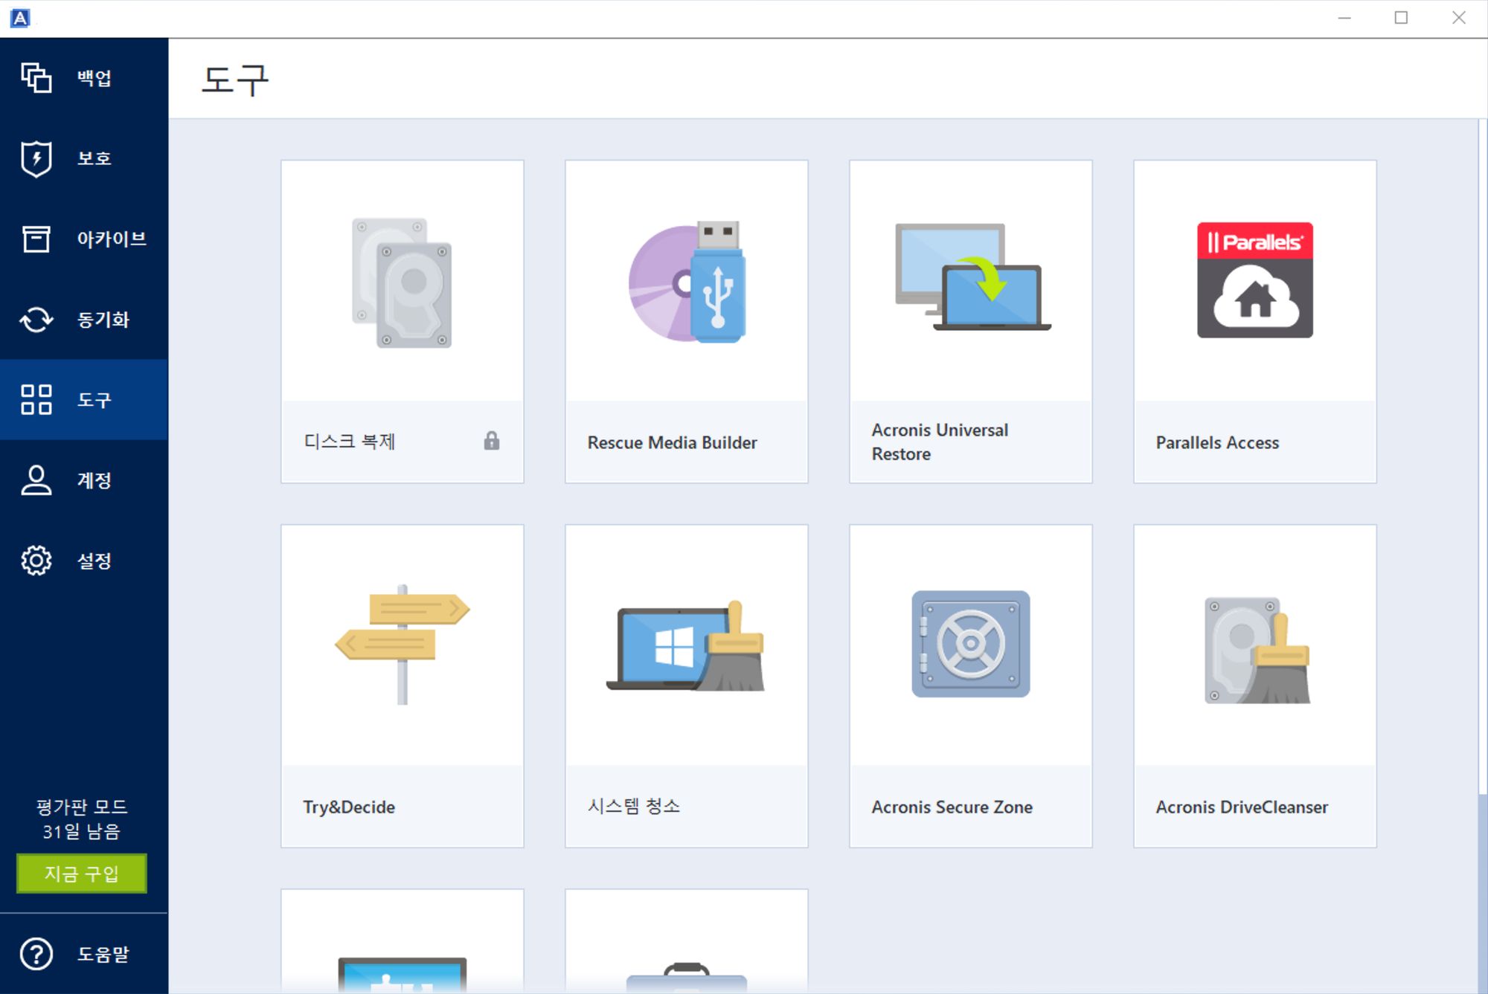Click the disk clone hard drives icon
1488x994 pixels.
coord(402,283)
